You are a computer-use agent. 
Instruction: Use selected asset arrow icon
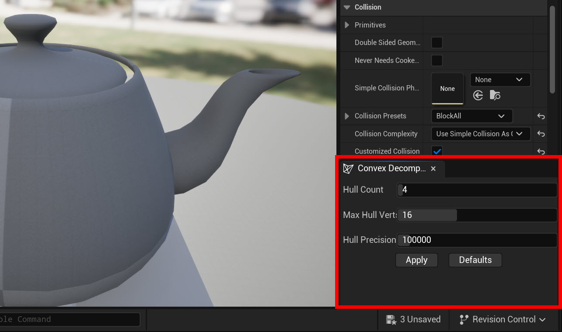point(478,95)
